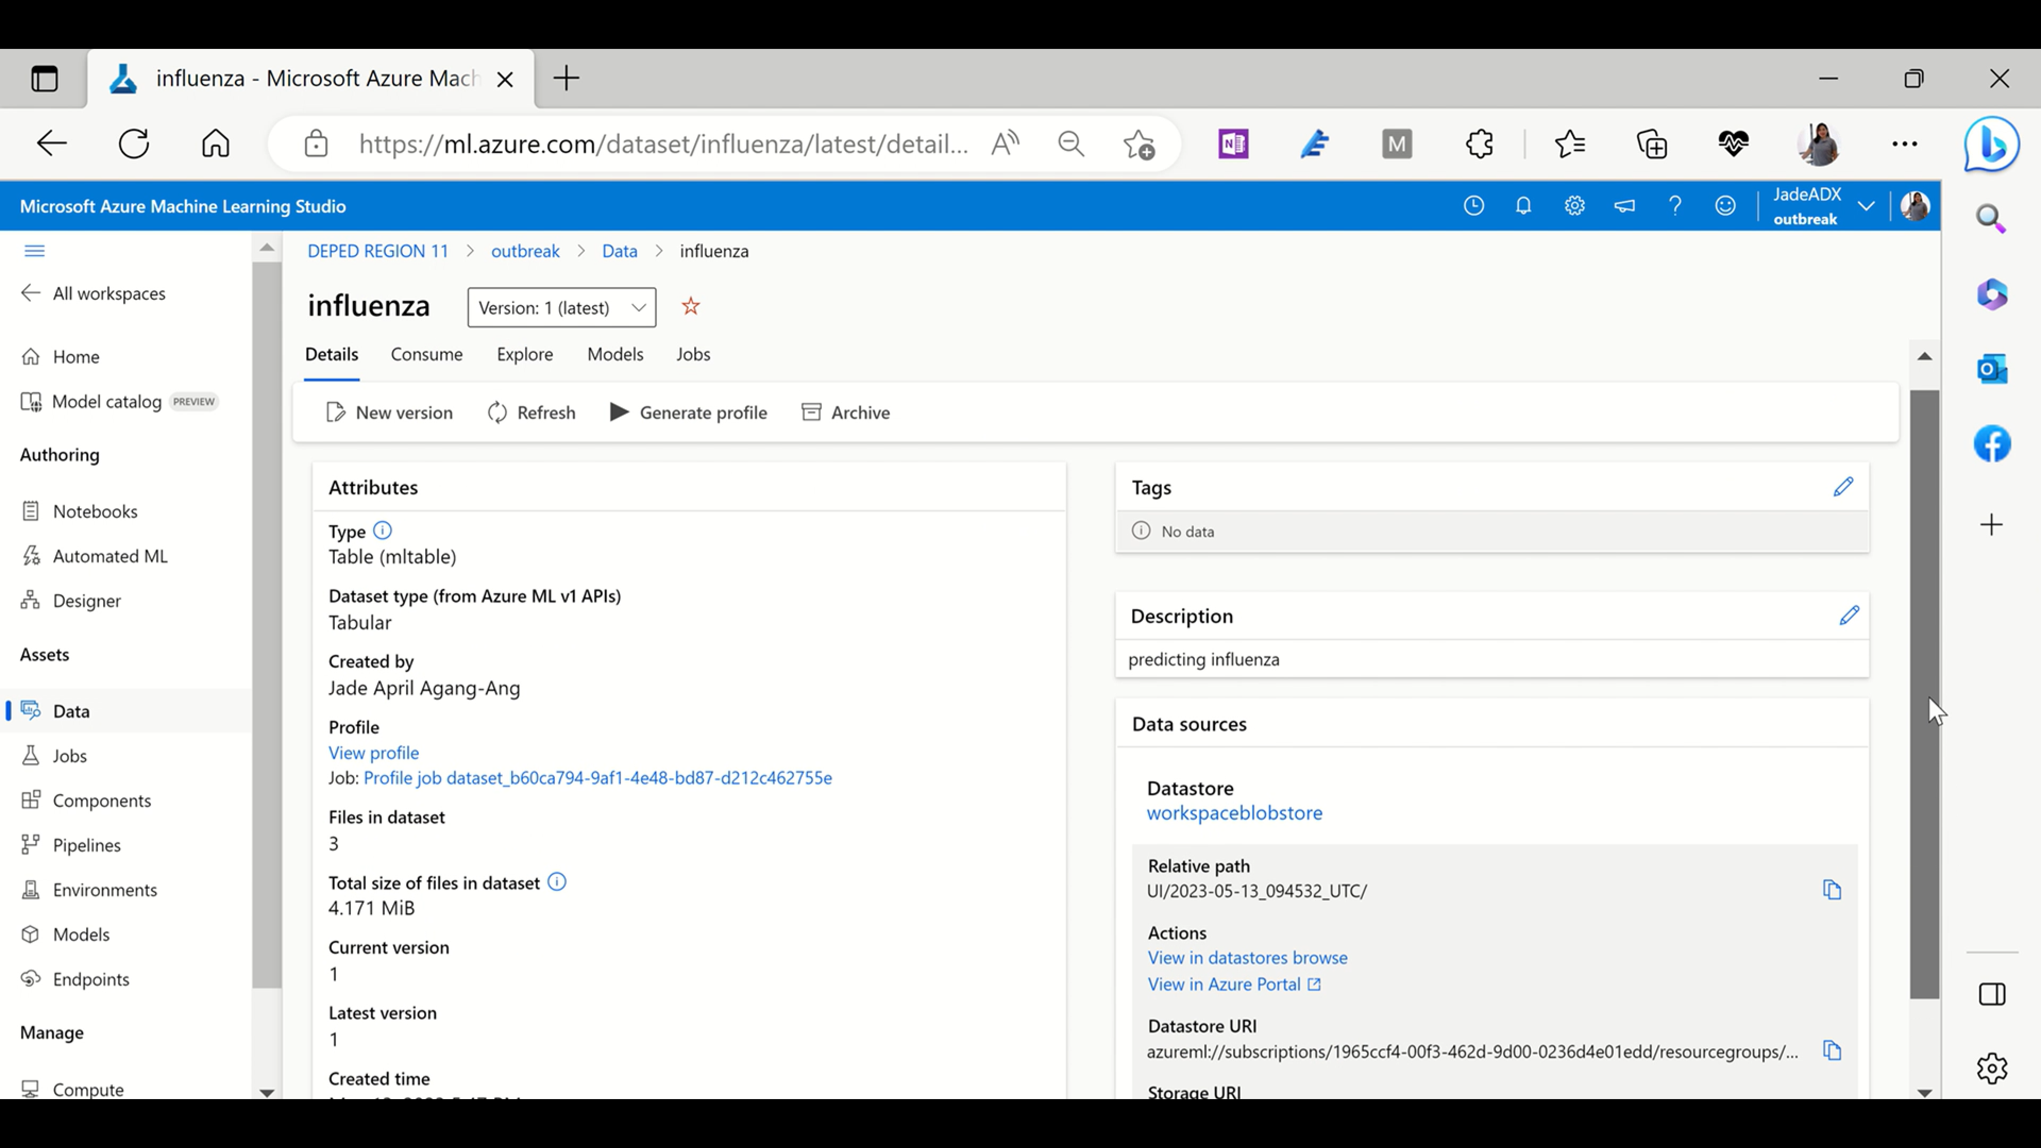The height and width of the screenshot is (1148, 2041).
Task: Open Pipelines in the left sidebar
Action: (86, 846)
